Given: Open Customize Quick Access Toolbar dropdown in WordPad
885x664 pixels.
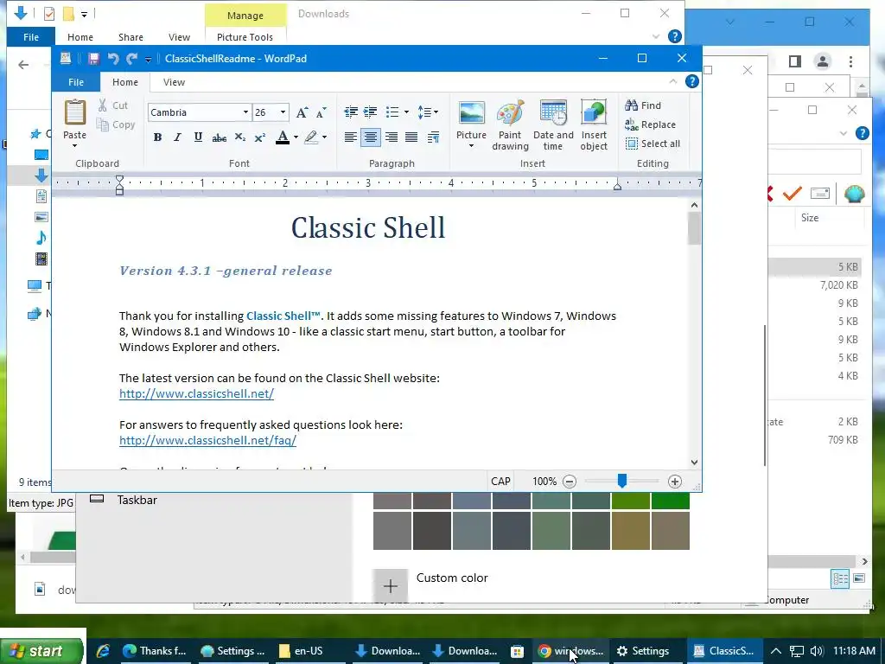Looking at the screenshot, I should [148, 60].
